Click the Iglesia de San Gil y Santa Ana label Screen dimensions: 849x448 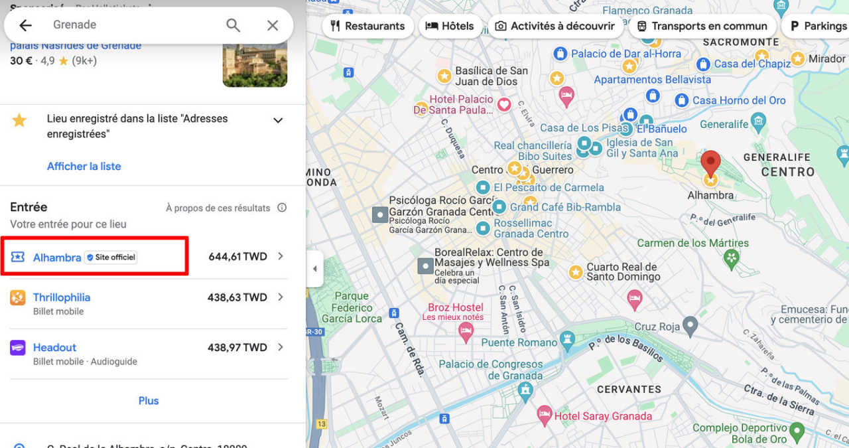pyautogui.click(x=642, y=148)
